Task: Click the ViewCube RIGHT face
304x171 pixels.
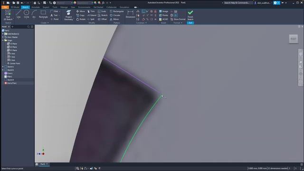Action: [x=294, y=39]
